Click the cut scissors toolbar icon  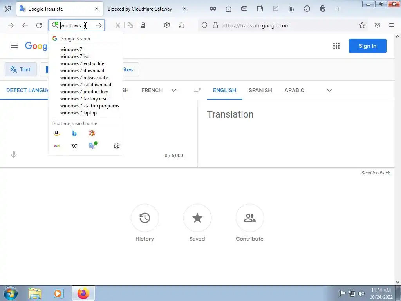(117, 25)
